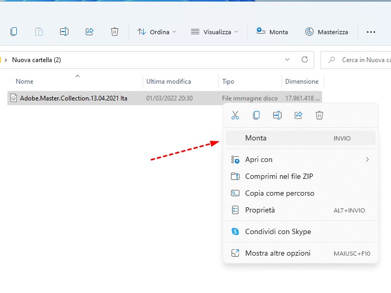
Task: Click the Rename icon in context menu
Action: click(277, 115)
